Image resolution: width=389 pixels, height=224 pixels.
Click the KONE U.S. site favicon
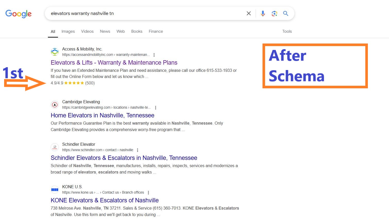tap(55, 189)
